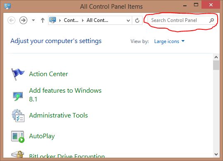Viewport: 223px width, 161px height.
Task: Open the address bar history dropdown
Action: coord(128,21)
